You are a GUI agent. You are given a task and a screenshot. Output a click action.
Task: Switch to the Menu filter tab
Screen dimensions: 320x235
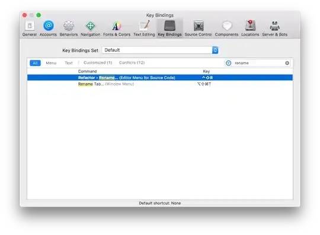click(x=51, y=63)
